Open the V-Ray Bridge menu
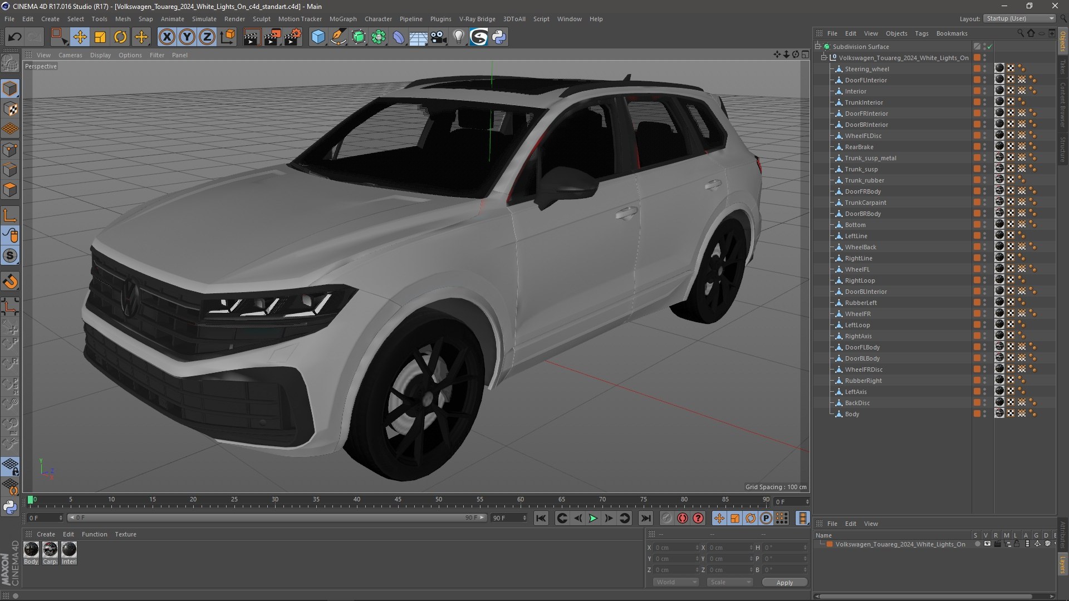The image size is (1069, 601). coord(477,19)
